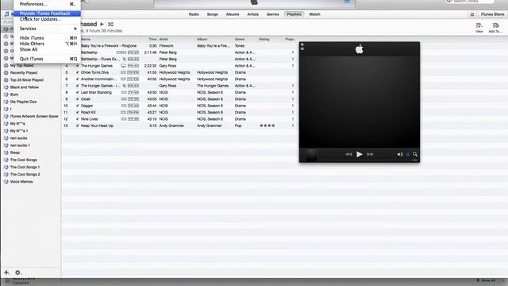Viewport: 508px width, 286px height.
Task: Click playlist icon beside Sleep
Action: tap(6, 153)
